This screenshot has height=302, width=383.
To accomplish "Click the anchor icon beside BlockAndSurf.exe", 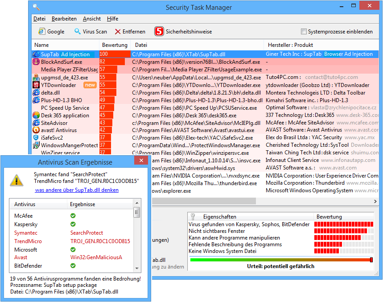I will [36, 62].
